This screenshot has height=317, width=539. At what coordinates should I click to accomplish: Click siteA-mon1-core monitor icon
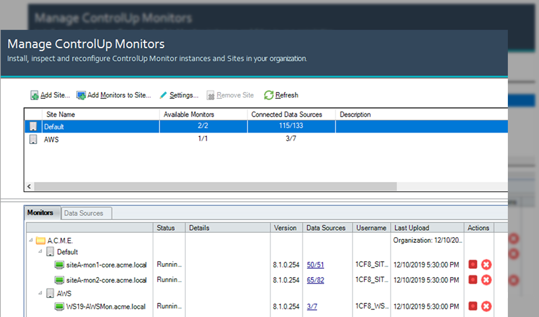pos(60,265)
